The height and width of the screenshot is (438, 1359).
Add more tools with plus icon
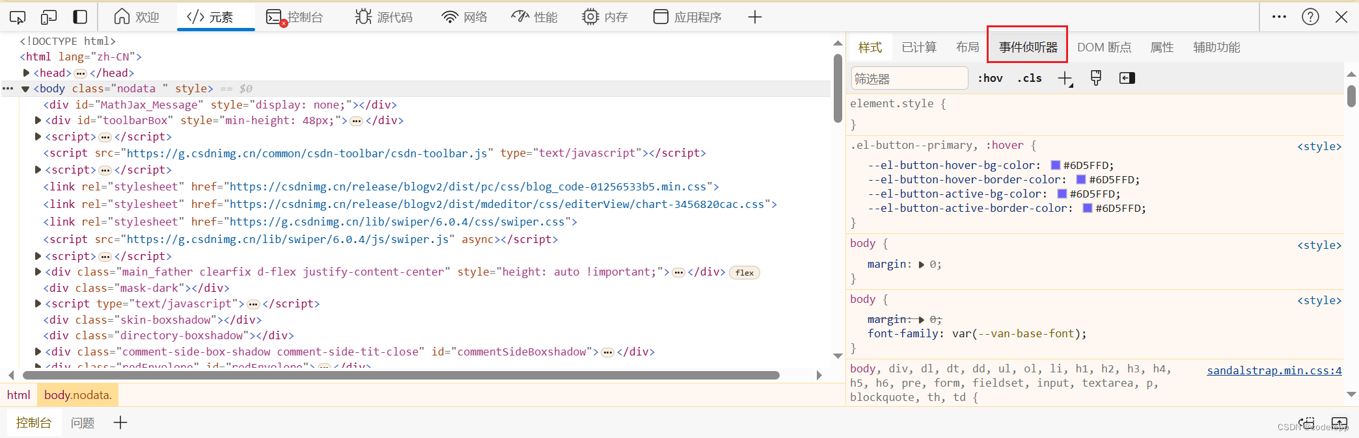[x=755, y=17]
